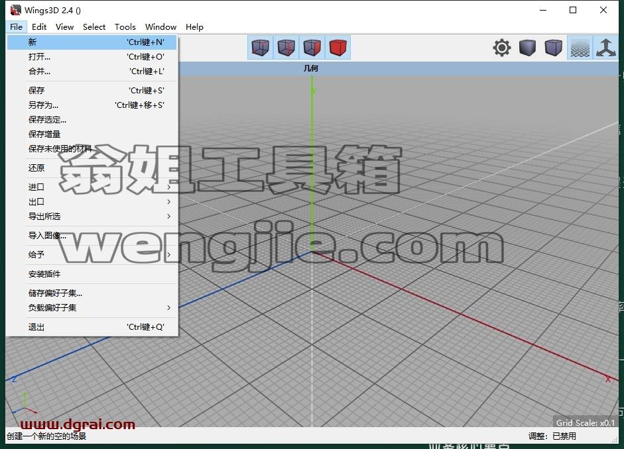
Task: Choose 安装插件 menu entry
Action: pos(92,274)
